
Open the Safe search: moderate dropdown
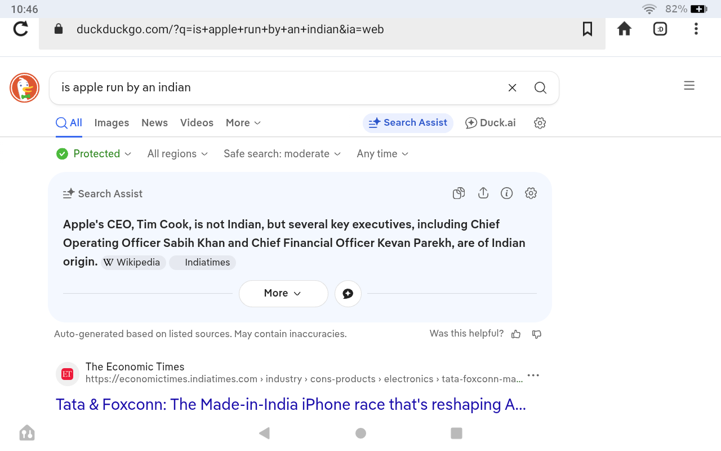(x=282, y=154)
